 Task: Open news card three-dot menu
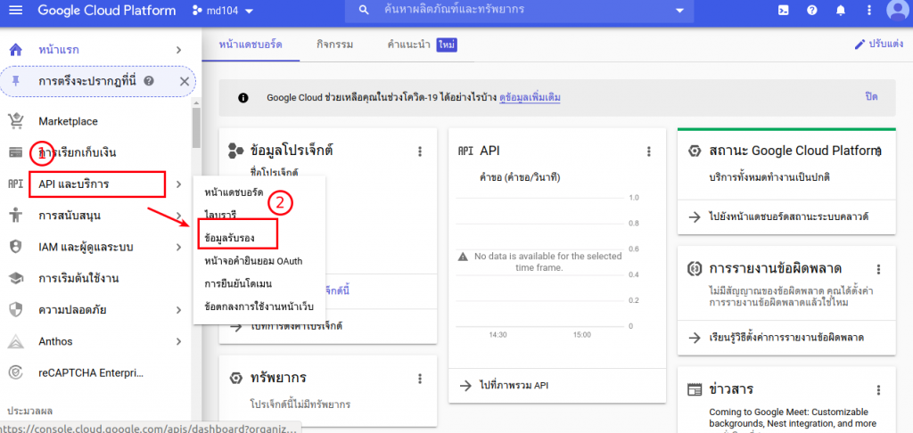[x=878, y=390]
